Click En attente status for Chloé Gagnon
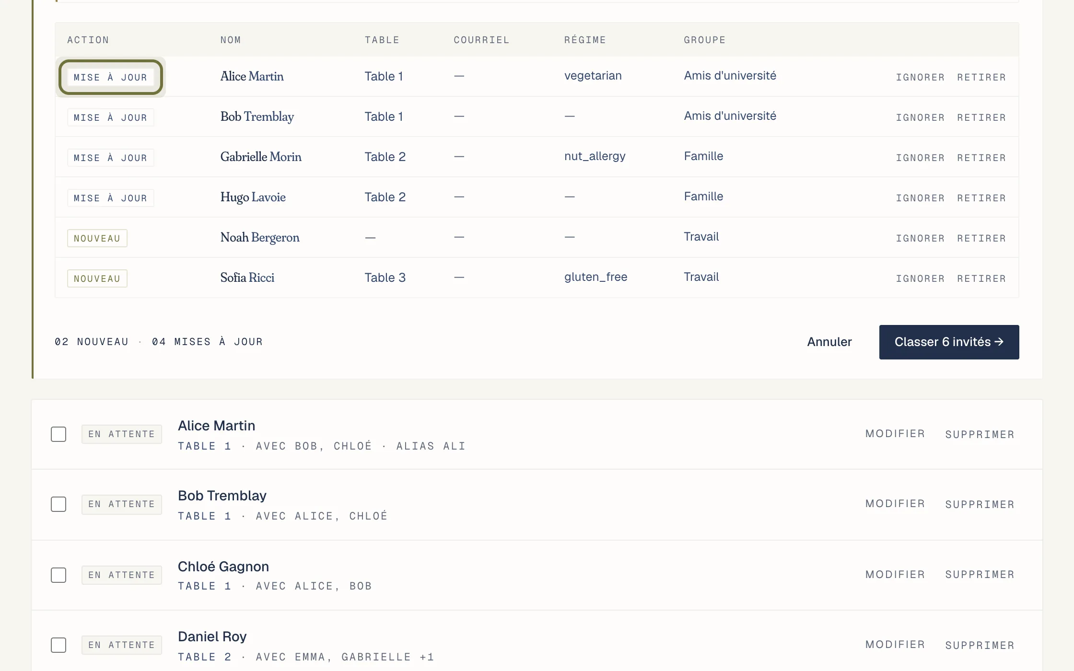The width and height of the screenshot is (1074, 671). (x=122, y=575)
